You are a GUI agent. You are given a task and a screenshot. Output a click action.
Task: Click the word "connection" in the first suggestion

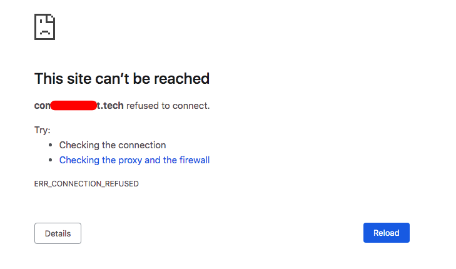(143, 145)
